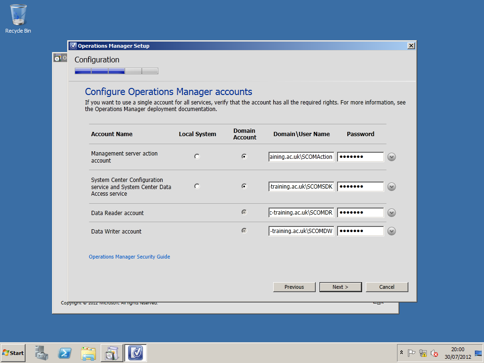Click the taskbar clock showing 20:00
Screen dimensions: 484x363
[x=458, y=353]
